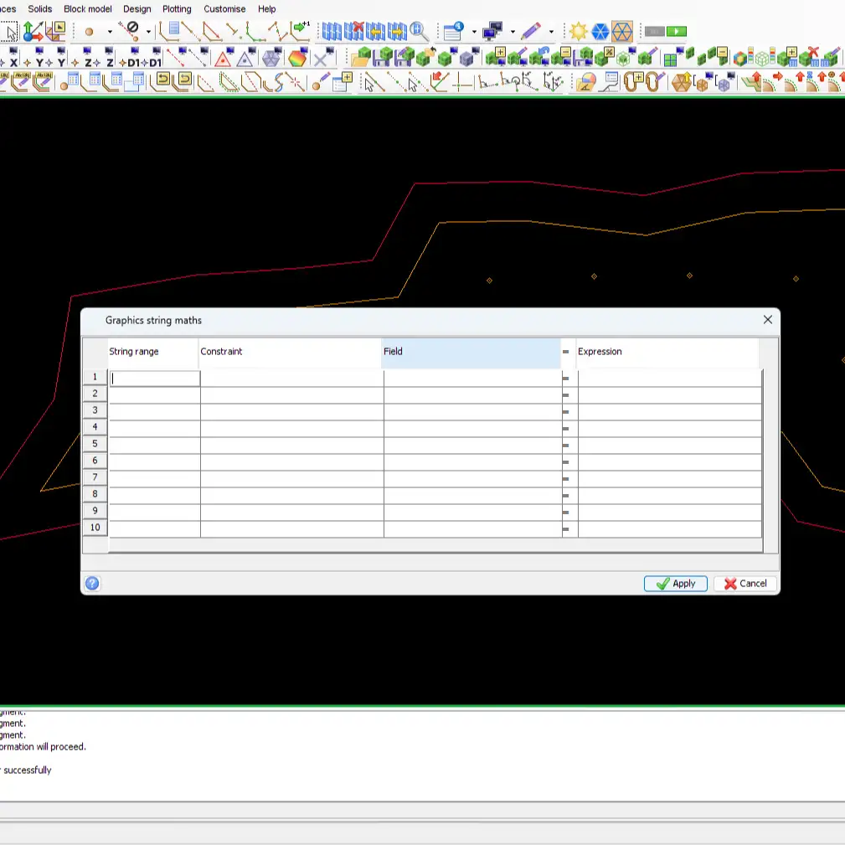Open the properties window icon with info badge
Screen dimensions: 845x845
[454, 31]
